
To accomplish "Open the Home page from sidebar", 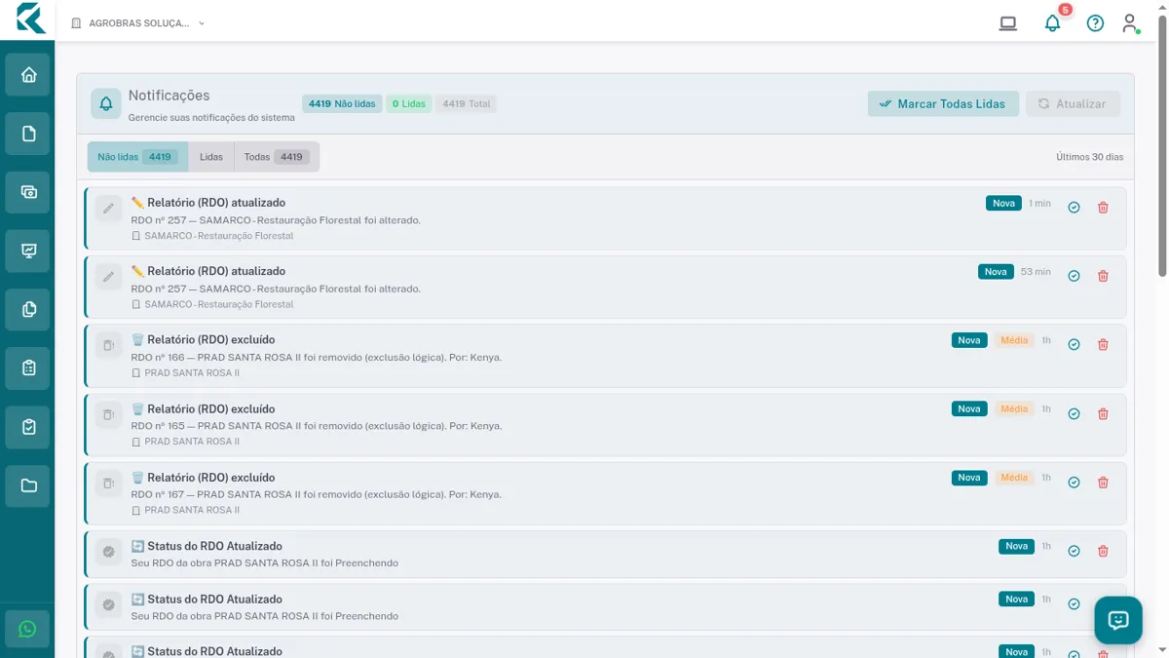I will pos(28,75).
